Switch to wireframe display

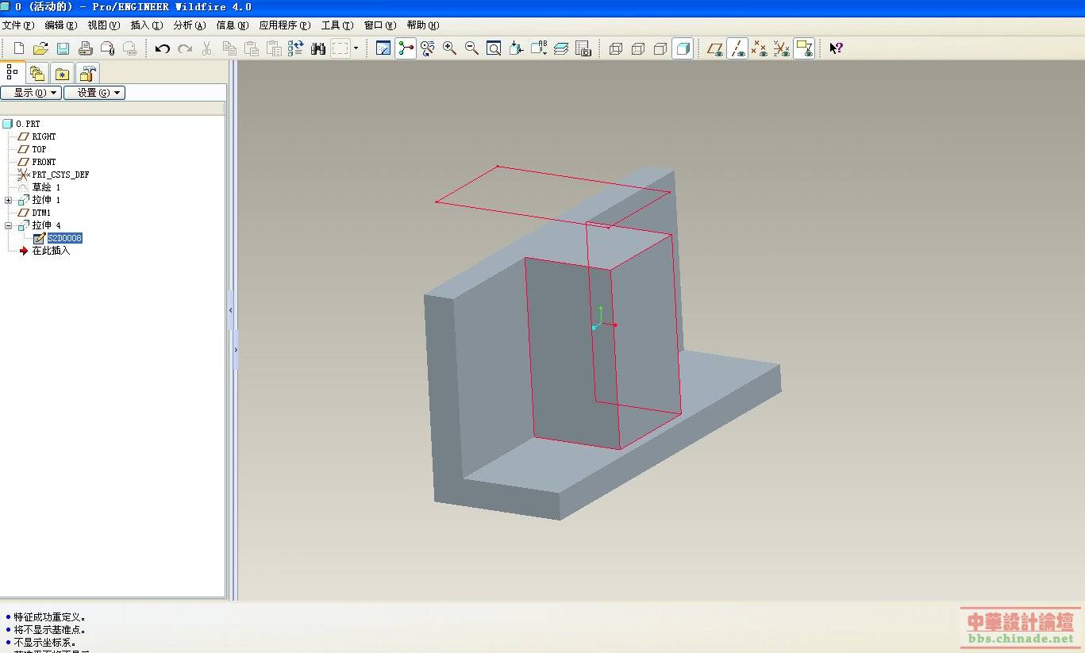[615, 48]
